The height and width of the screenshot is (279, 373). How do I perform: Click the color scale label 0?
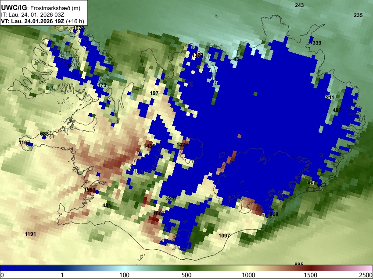click(x=2, y=275)
